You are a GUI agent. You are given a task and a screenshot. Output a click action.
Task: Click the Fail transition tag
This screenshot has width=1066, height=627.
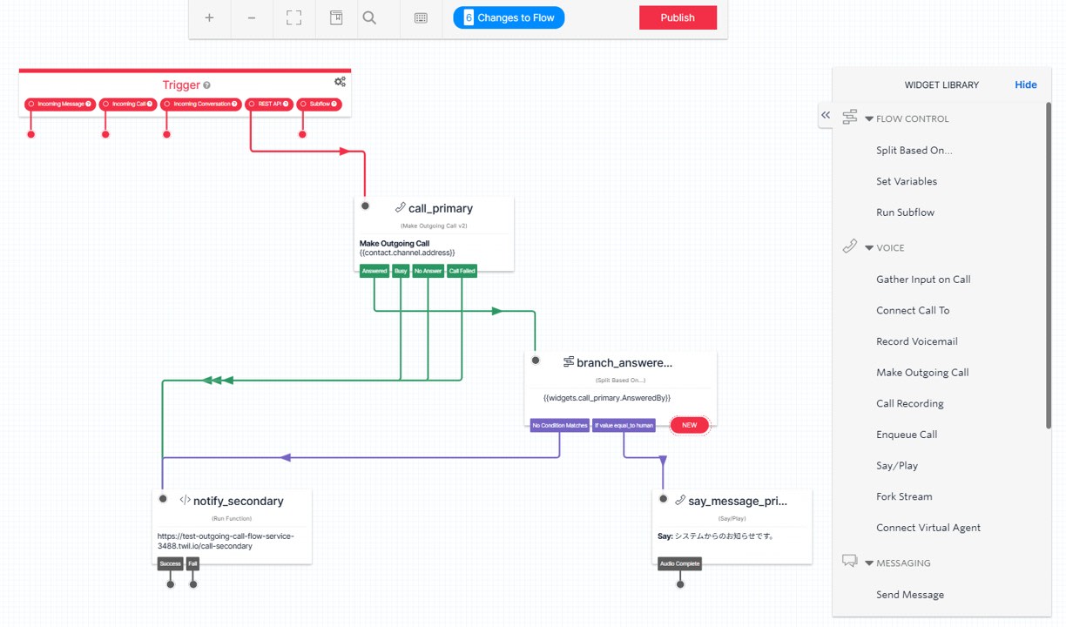[x=193, y=563]
